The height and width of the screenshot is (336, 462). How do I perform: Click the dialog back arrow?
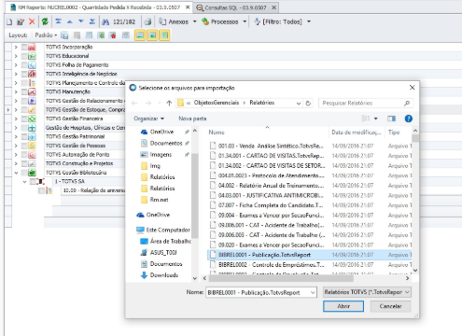[x=134, y=103]
